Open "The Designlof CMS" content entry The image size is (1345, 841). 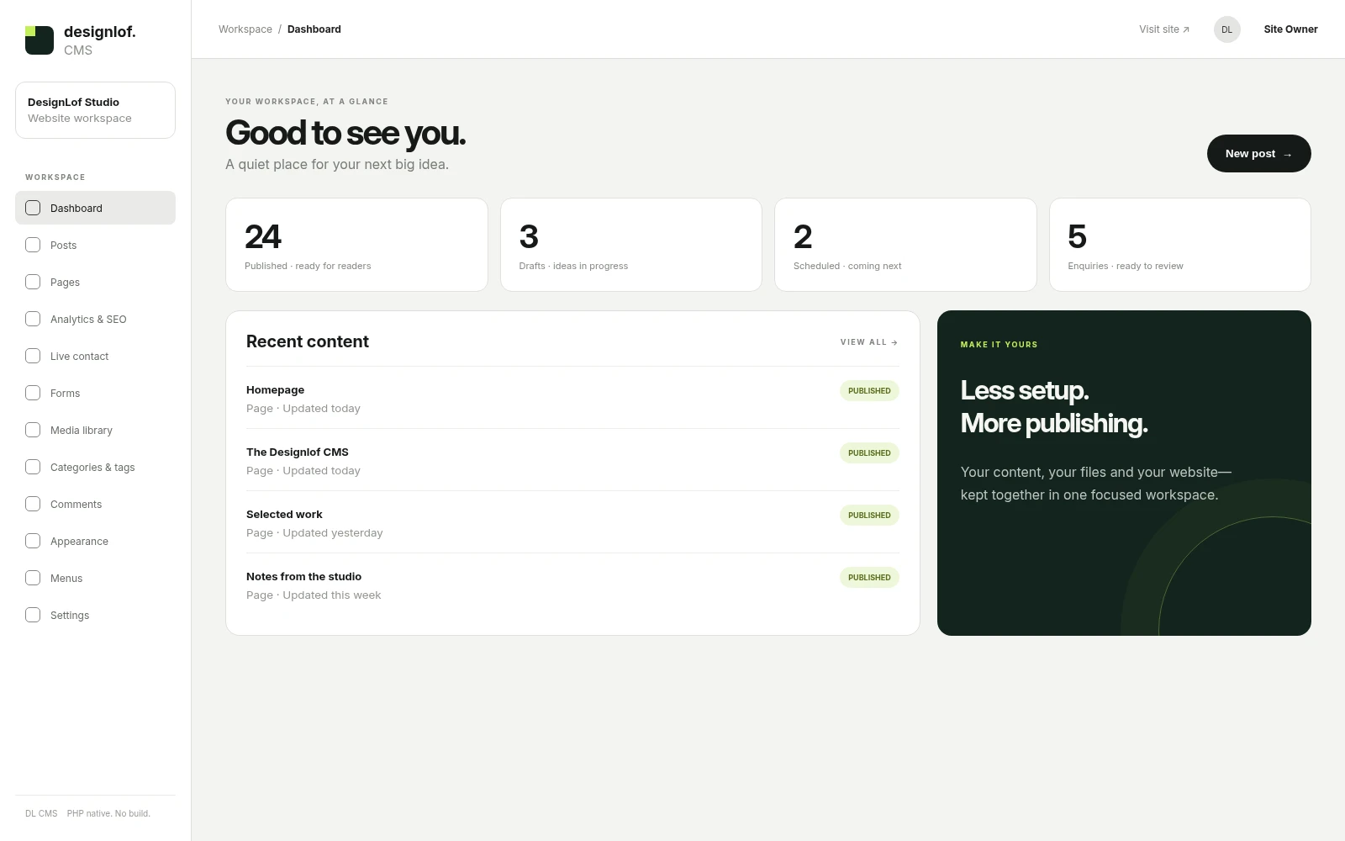tap(572, 460)
